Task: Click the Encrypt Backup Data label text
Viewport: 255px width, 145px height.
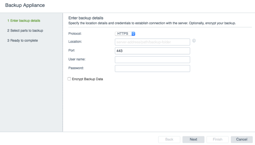Action: pyautogui.click(x=87, y=79)
